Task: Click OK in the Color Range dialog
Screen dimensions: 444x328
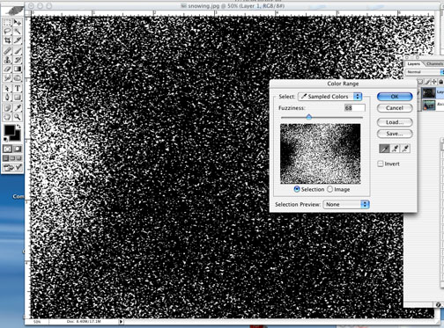Action: (x=395, y=97)
